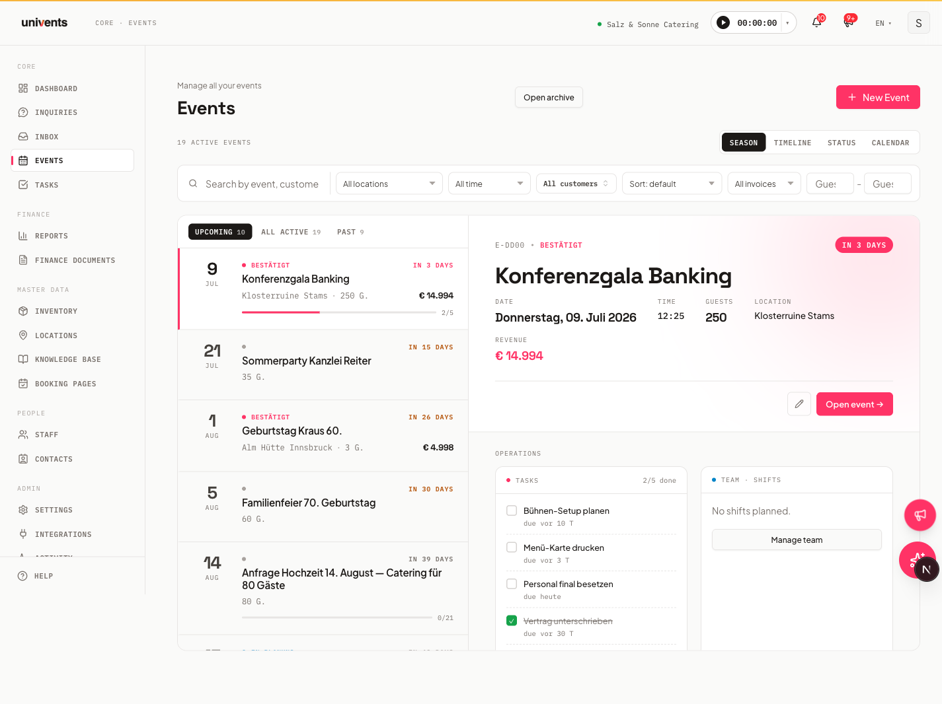Start the timer play button
Screen dimensions: 942x704
[x=723, y=22]
